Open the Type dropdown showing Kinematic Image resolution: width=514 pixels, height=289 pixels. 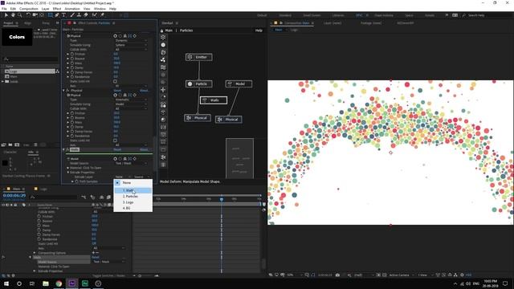tap(131, 100)
